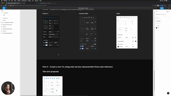Open the zoom level dropdown
This screenshot has height=96, width=171.
point(169,8)
